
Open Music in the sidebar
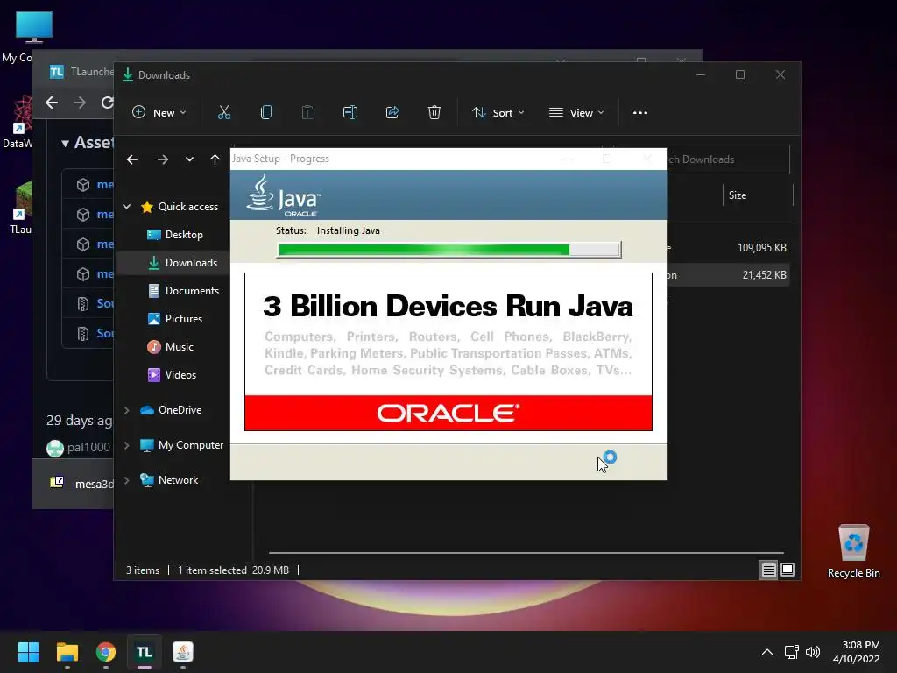click(171, 347)
